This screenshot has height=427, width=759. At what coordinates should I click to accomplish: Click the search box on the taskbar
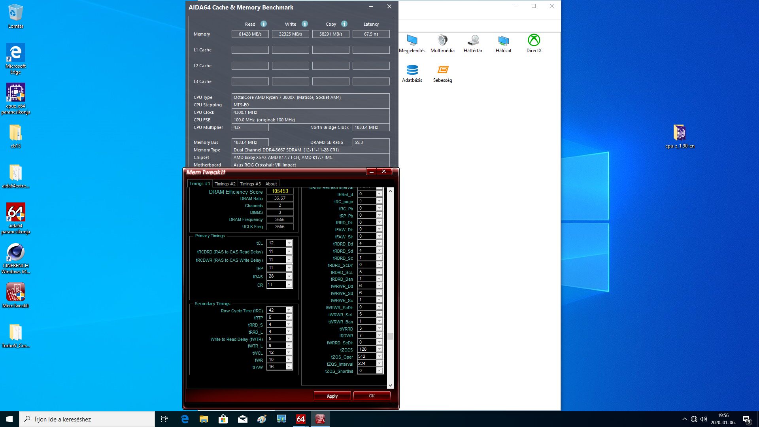click(x=87, y=419)
